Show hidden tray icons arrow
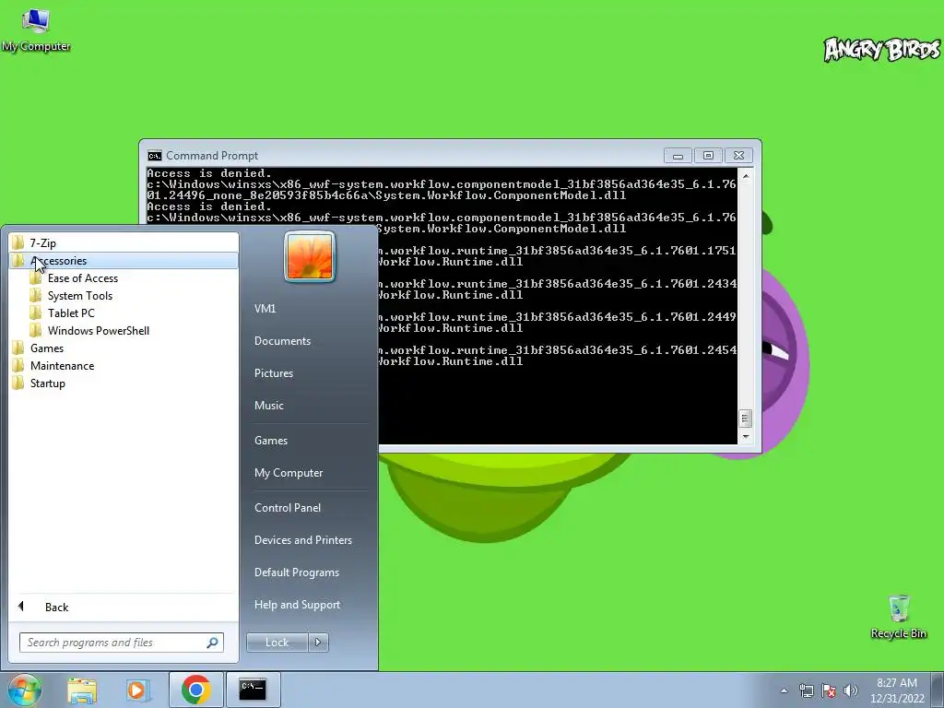Image resolution: width=944 pixels, height=708 pixels. pyautogui.click(x=784, y=690)
